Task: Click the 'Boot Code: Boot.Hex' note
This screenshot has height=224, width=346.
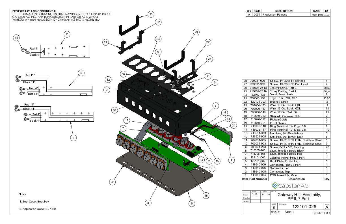Action: point(35,202)
